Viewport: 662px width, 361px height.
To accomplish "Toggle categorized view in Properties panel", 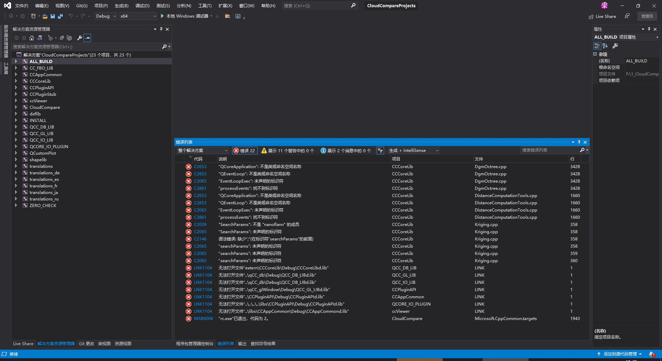I will [597, 46].
